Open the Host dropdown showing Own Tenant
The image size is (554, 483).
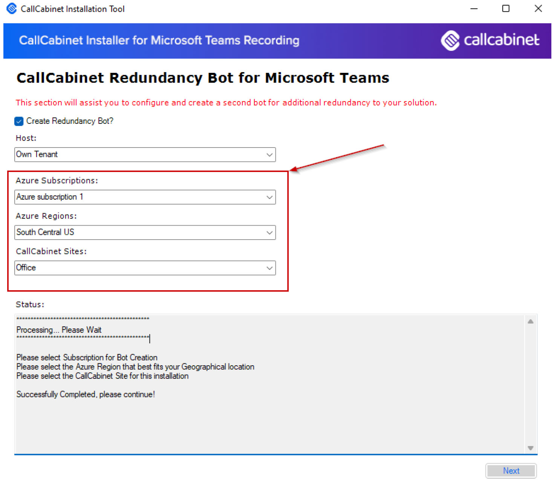pos(145,155)
